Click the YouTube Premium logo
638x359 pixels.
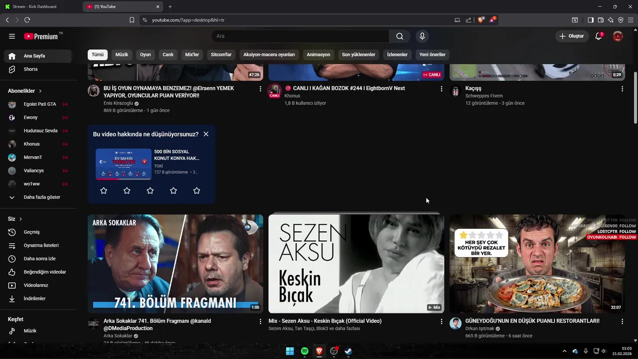pyautogui.click(x=41, y=36)
